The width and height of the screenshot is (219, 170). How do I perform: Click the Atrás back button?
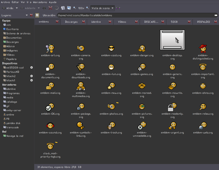[x=8, y=8]
